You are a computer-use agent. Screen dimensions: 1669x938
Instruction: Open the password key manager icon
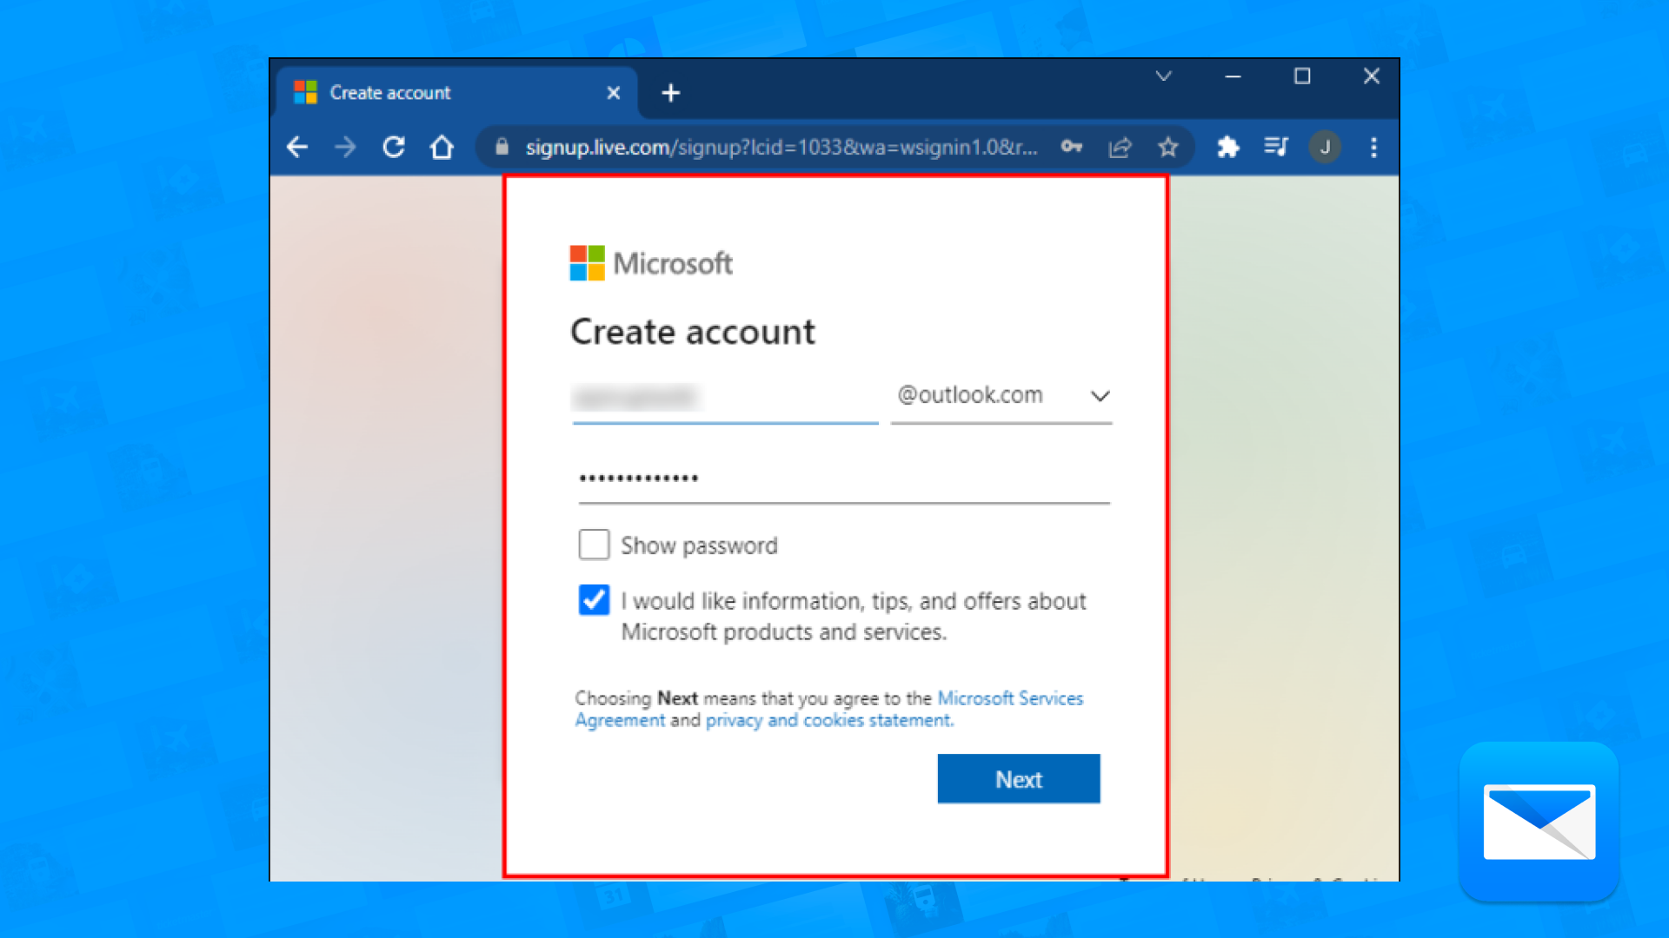point(1071,147)
